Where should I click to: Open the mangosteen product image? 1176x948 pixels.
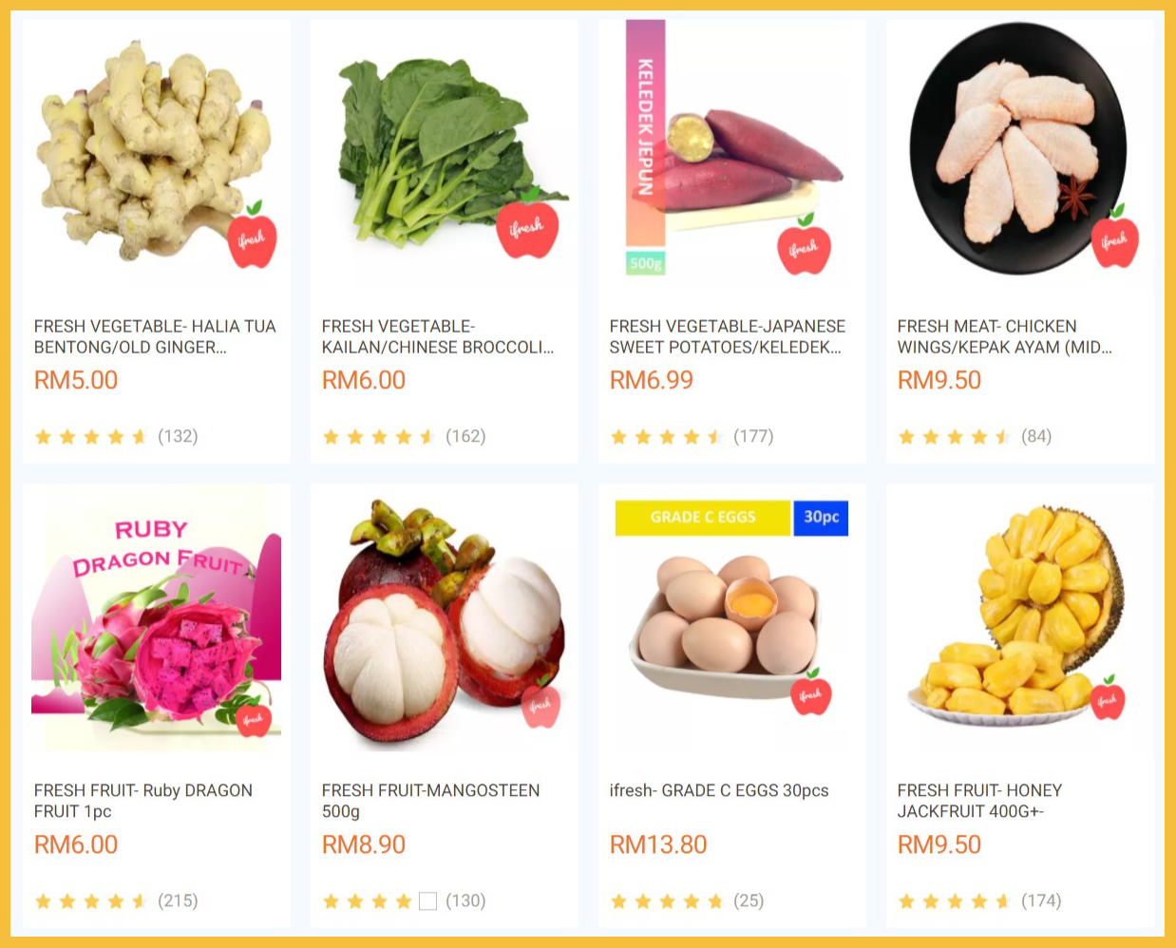click(x=445, y=618)
